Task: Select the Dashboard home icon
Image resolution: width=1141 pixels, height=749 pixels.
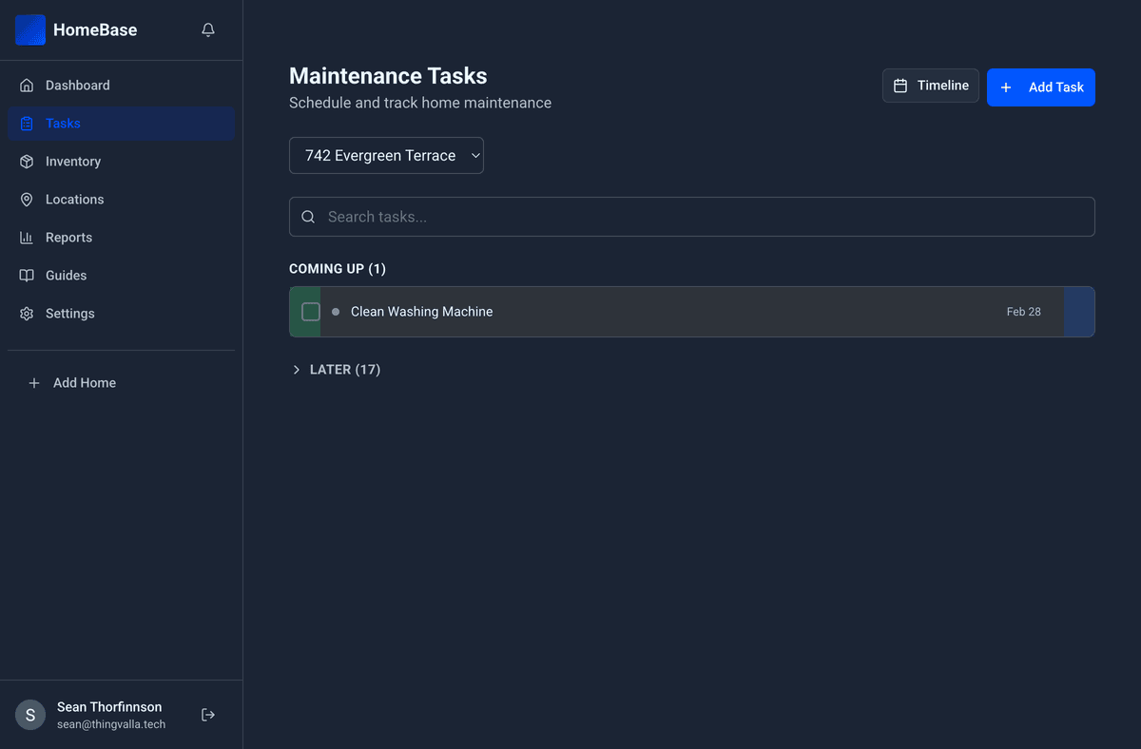Action: 28,85
